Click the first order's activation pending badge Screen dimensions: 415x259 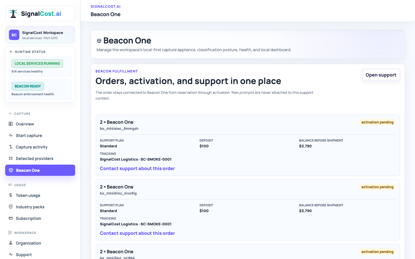[377, 122]
